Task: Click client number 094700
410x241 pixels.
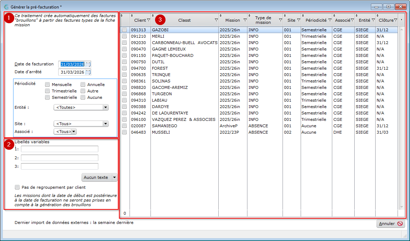Action: point(138,68)
